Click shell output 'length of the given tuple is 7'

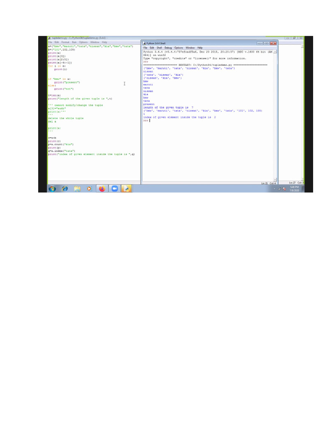coord(168,107)
